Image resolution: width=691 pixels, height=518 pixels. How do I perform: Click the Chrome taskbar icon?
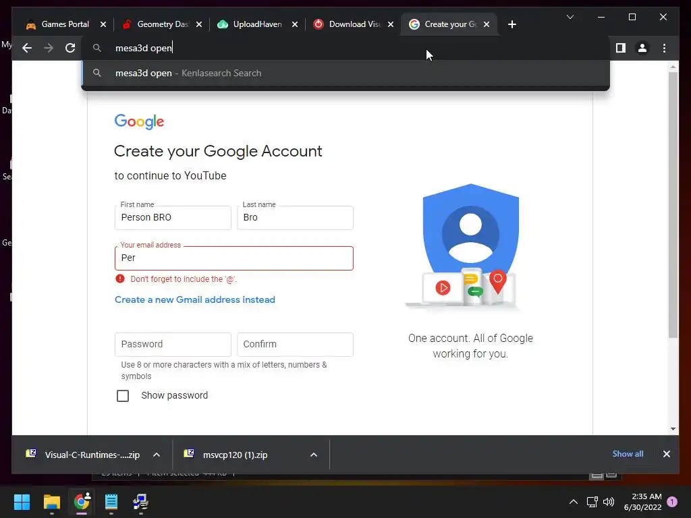(82, 502)
